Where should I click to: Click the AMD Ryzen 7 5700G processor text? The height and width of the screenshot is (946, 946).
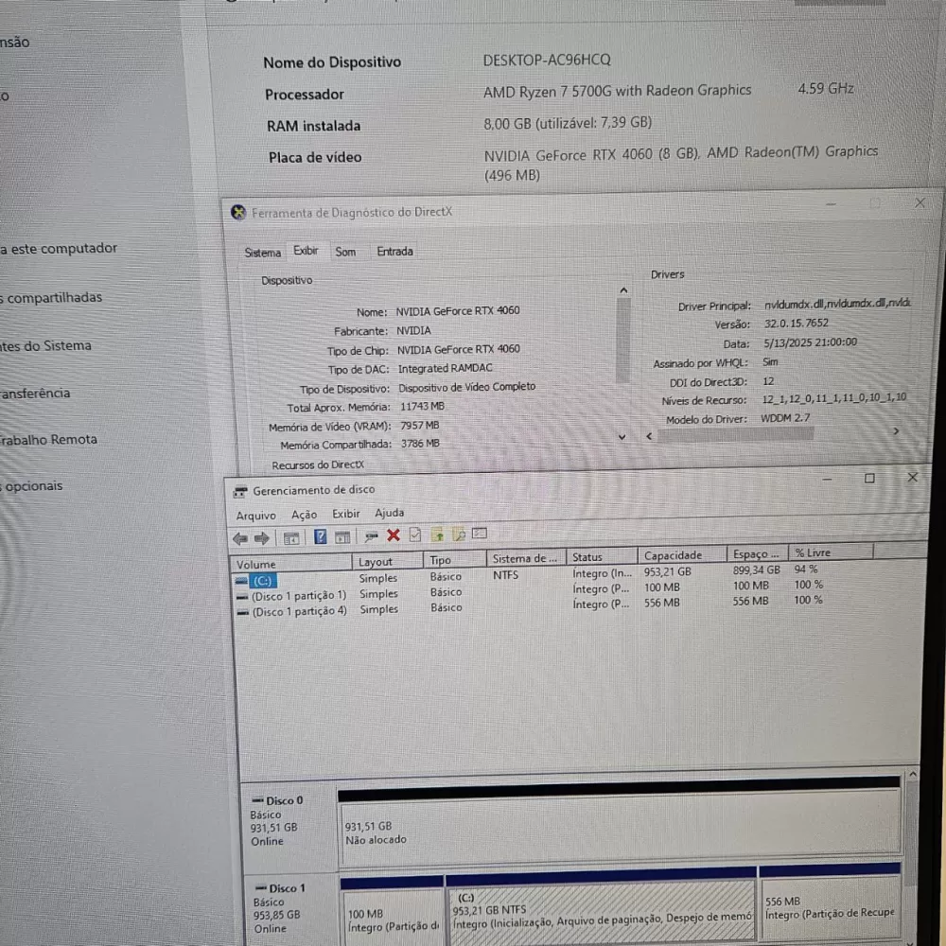(x=617, y=91)
